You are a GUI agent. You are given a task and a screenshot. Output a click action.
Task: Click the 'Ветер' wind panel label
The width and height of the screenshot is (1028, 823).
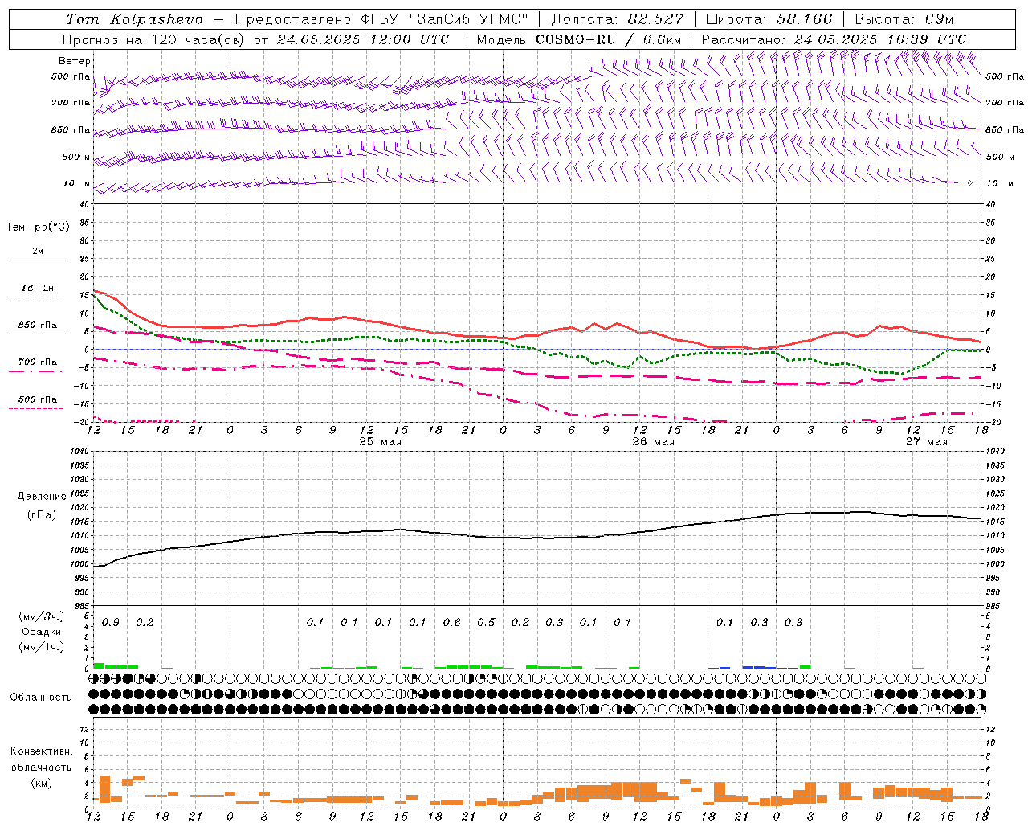point(75,61)
